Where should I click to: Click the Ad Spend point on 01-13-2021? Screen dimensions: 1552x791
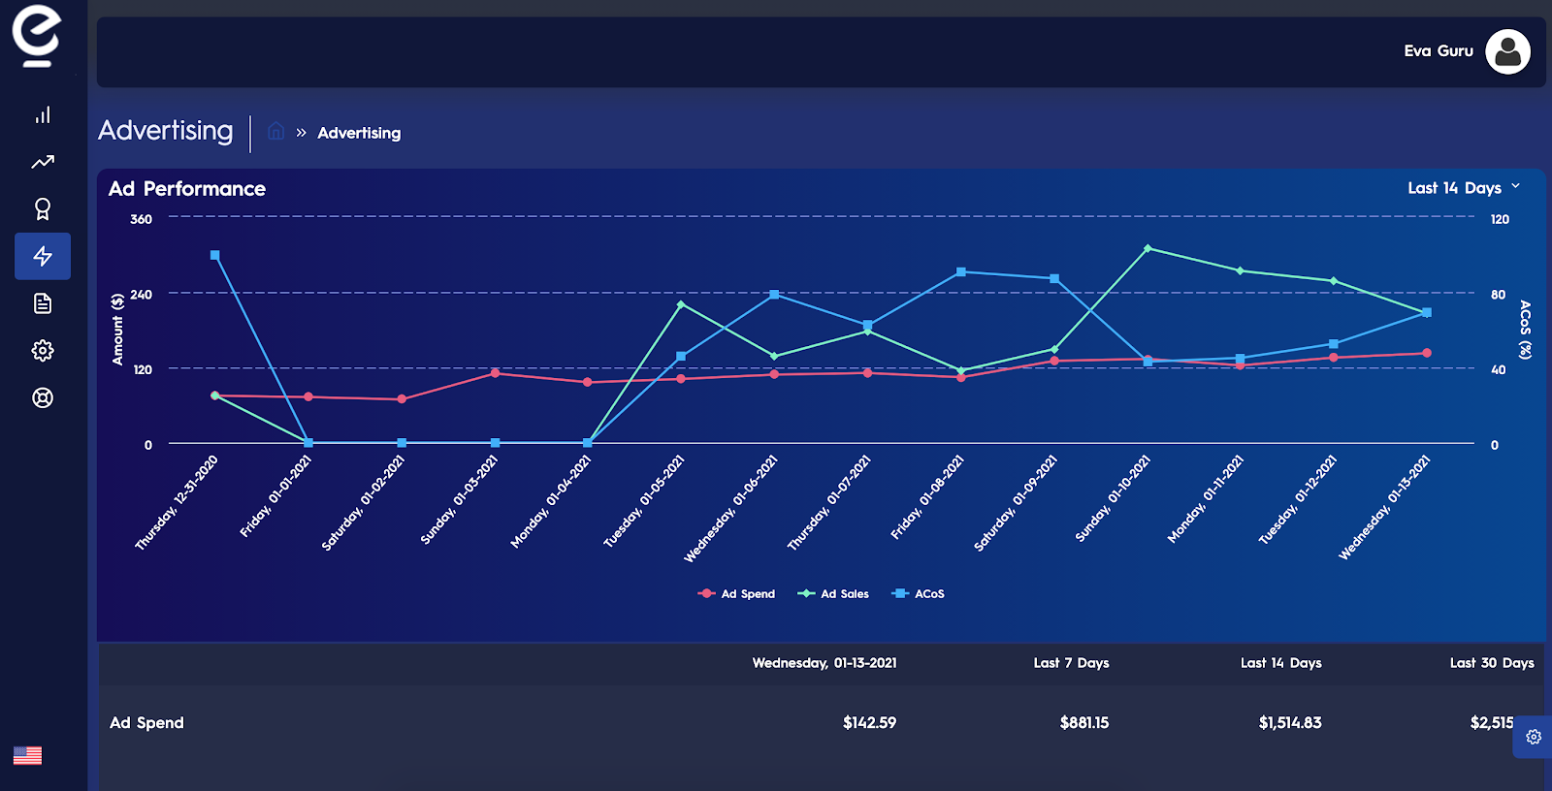pyautogui.click(x=1427, y=353)
